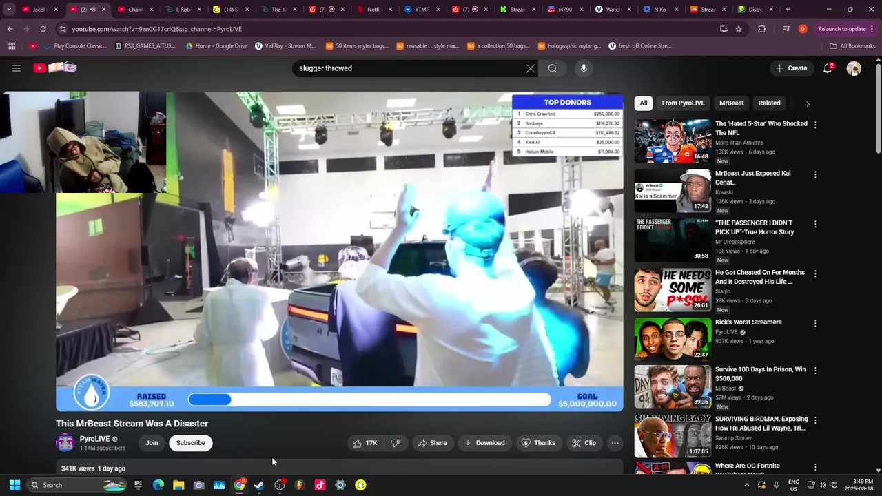Show hidden system tray icons
Screen dimensions: 882x496
(746, 485)
